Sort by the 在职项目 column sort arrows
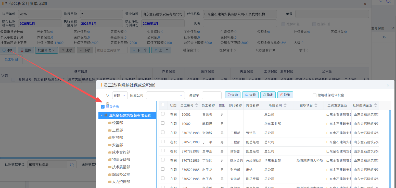Image resolution: width=396 pixels, height=188 pixels. click(316, 105)
